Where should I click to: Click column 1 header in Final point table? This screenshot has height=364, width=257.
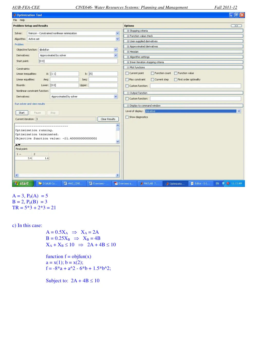pyautogui.click(x=24, y=154)
